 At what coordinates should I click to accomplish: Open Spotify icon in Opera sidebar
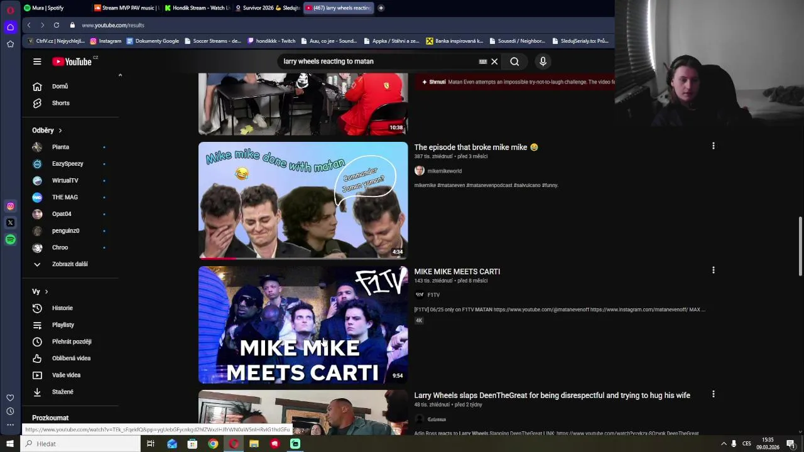10,239
